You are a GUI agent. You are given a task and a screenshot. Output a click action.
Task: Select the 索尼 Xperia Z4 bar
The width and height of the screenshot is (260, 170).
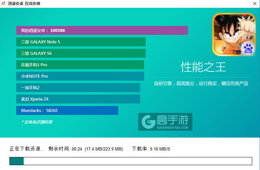tap(78, 99)
